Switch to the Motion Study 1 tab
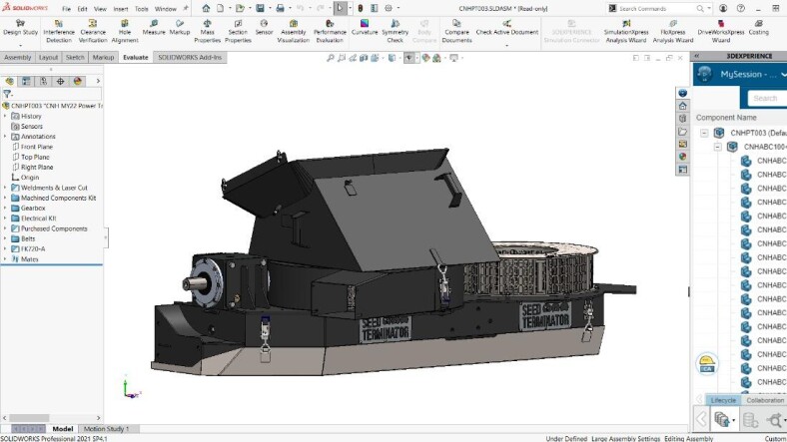787x442 pixels. (x=105, y=429)
